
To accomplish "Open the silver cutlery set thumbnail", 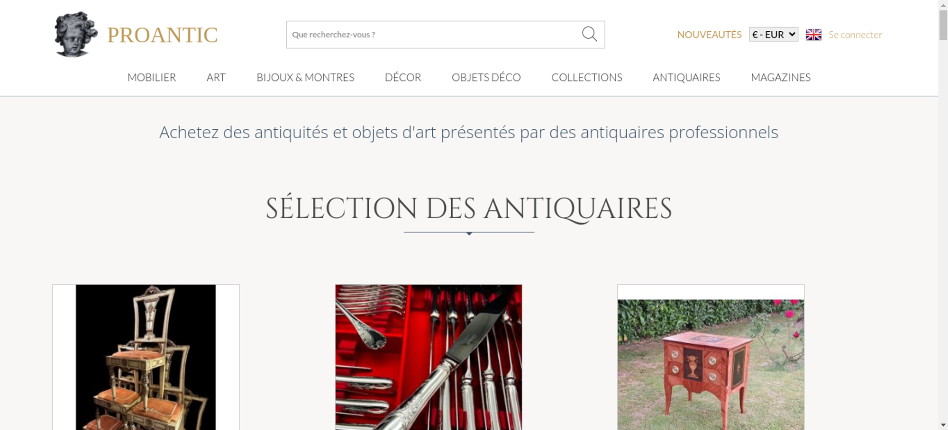I will [428, 357].
